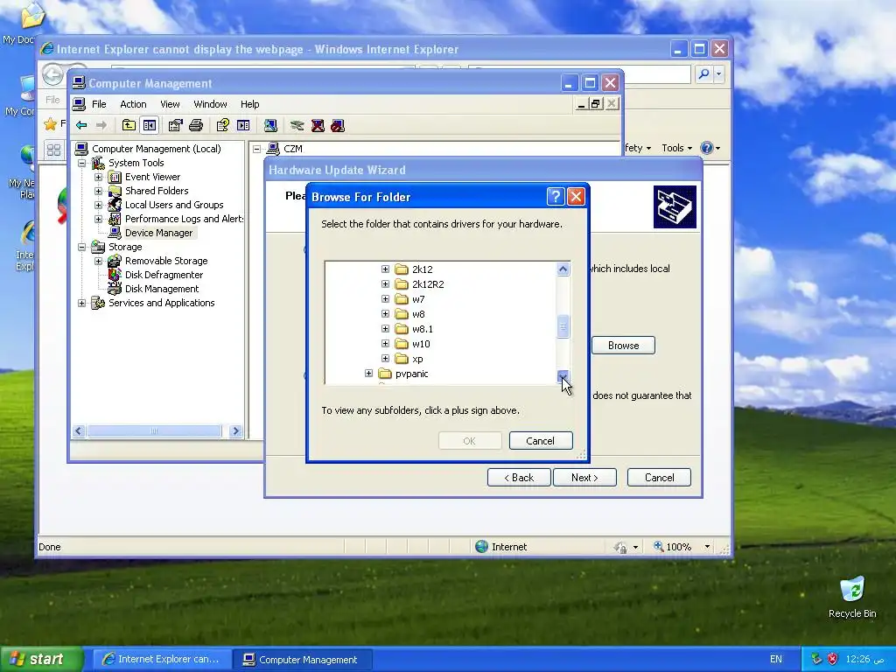Screen dimensions: 896x672
Task: Click left scroll arrow in console tree pane
Action: (x=79, y=431)
